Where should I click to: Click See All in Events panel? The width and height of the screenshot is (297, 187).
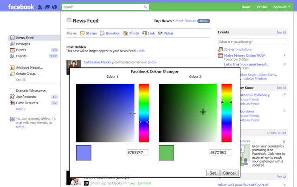[281, 33]
